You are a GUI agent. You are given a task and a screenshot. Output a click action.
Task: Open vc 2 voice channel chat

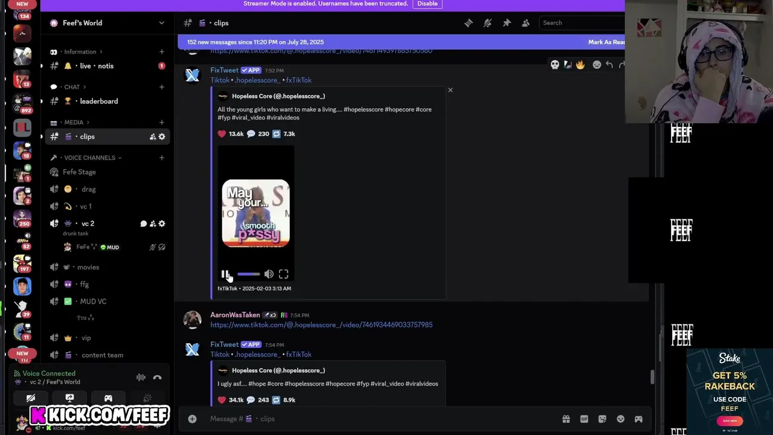pyautogui.click(x=144, y=224)
